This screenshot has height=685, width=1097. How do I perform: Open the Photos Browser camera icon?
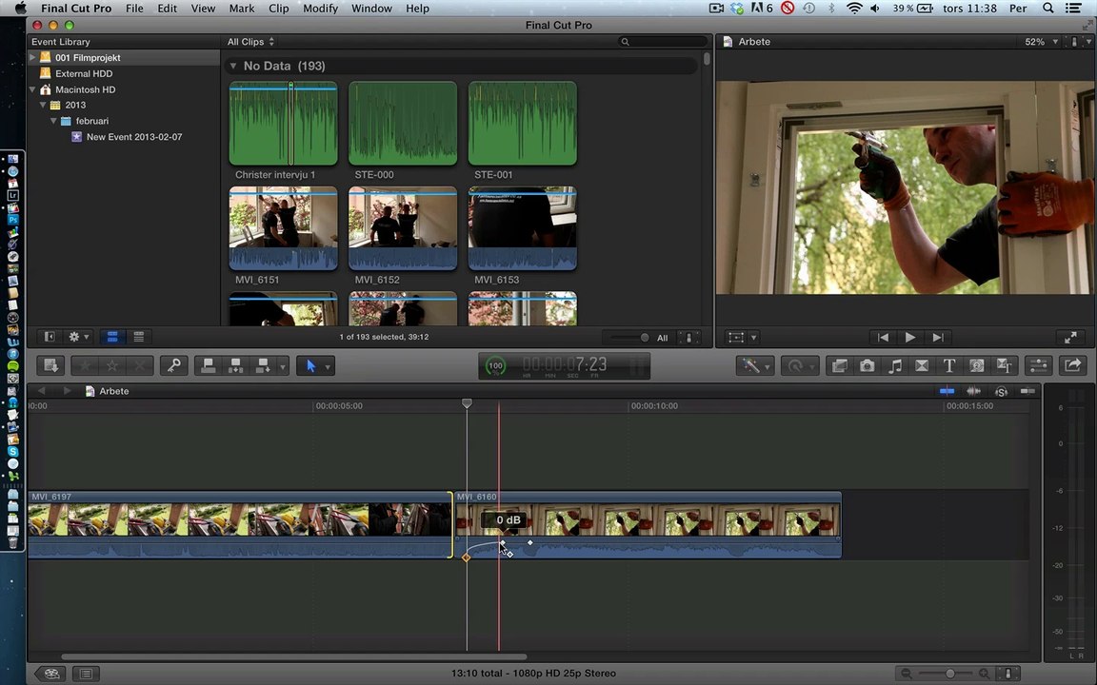click(867, 365)
